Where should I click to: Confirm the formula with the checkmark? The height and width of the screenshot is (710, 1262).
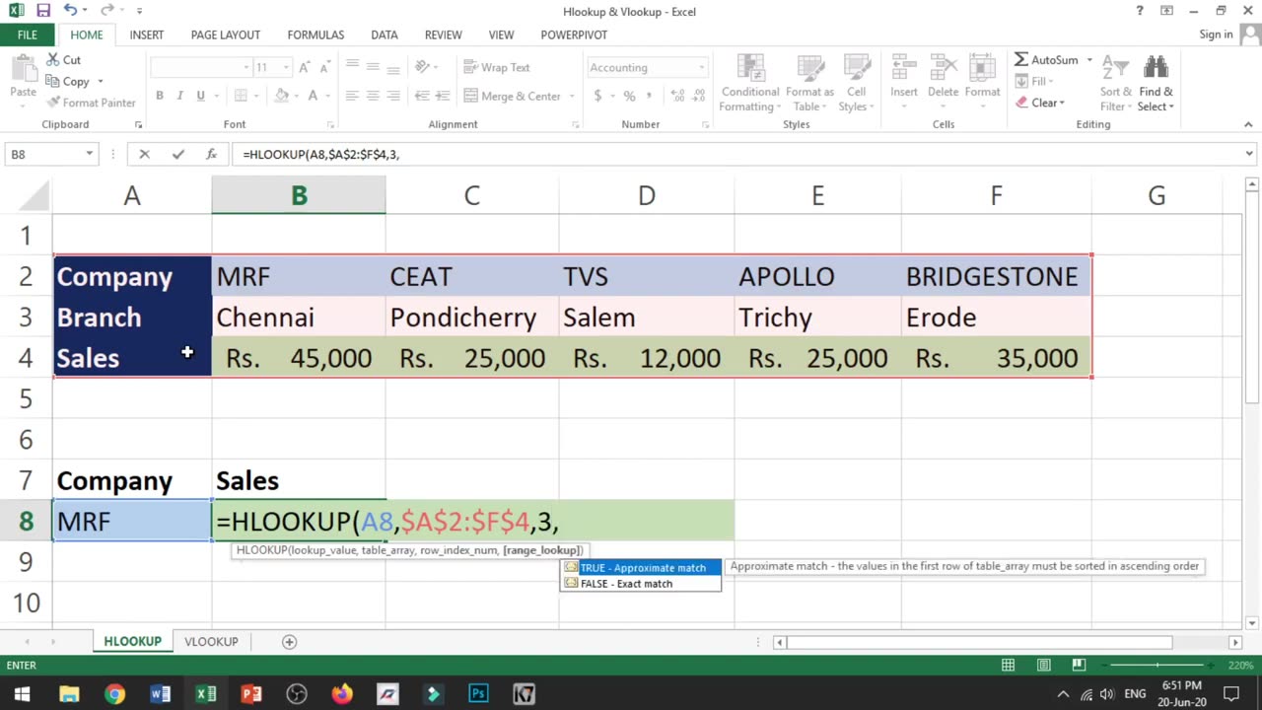pyautogui.click(x=177, y=154)
